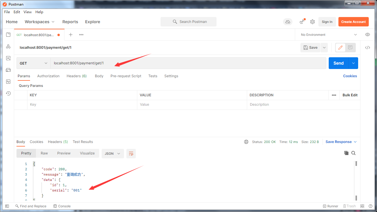Screen dimensions: 377x212
Task: Click Create Account button
Action: pyautogui.click(x=353, y=22)
